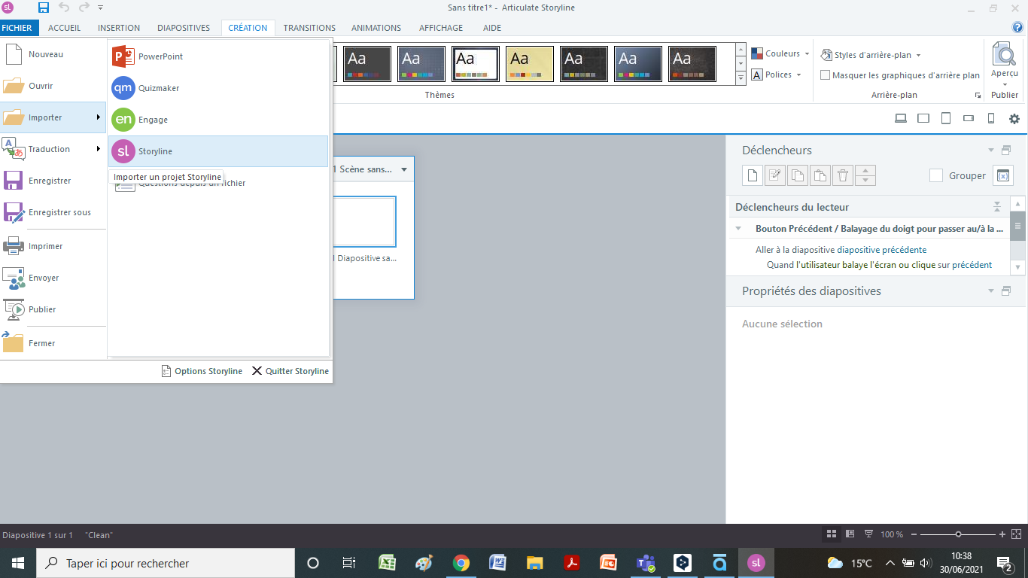The width and height of the screenshot is (1028, 578).
Task: Open the Arrière-plan dialog launcher
Action: point(978,96)
